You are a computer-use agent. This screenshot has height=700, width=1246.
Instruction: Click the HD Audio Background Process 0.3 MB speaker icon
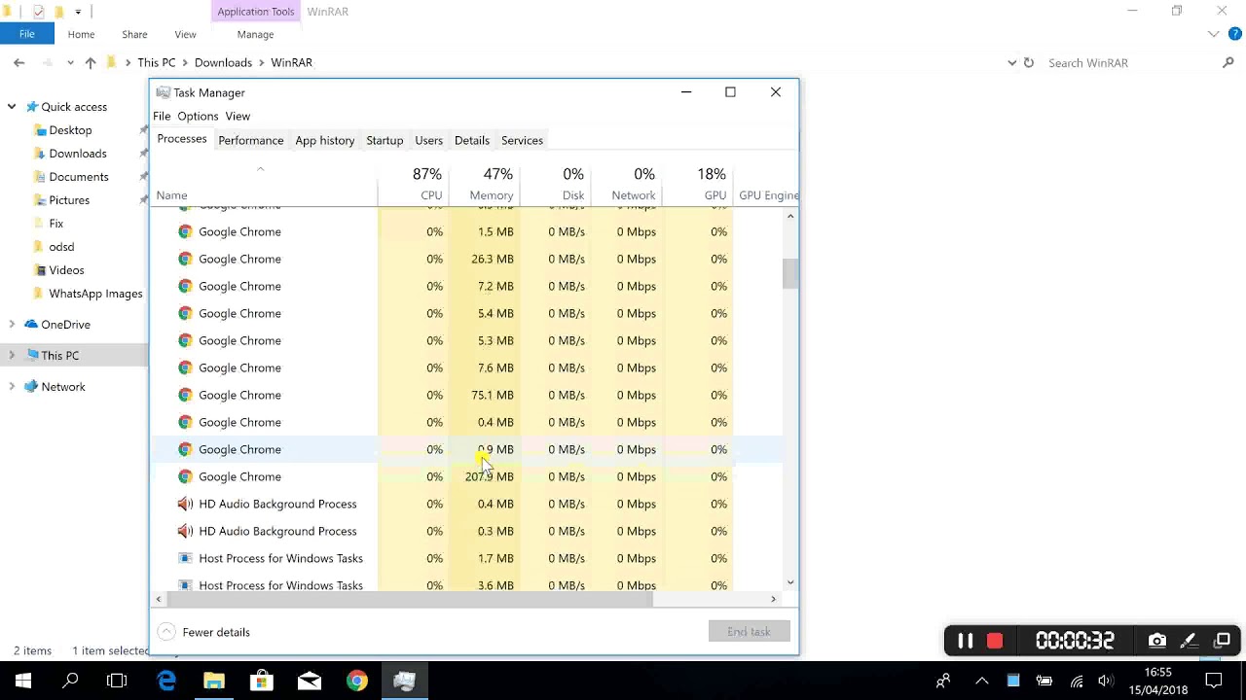tap(185, 531)
